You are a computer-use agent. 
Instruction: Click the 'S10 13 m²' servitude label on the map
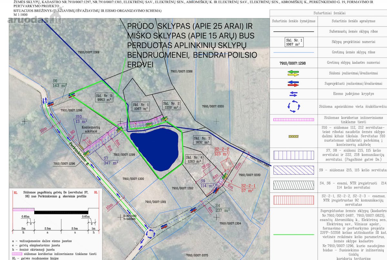(81, 119)
